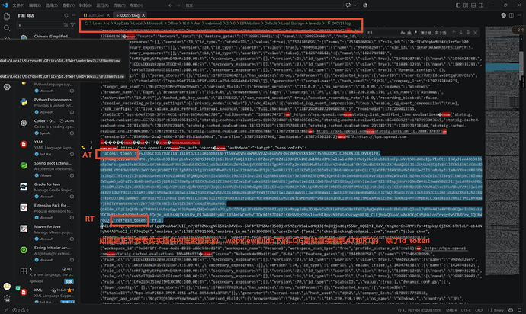
Task: Go back with the navigation arrow
Action: (x=171, y=5)
